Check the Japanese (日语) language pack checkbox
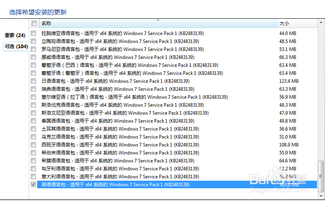 pos(34,81)
